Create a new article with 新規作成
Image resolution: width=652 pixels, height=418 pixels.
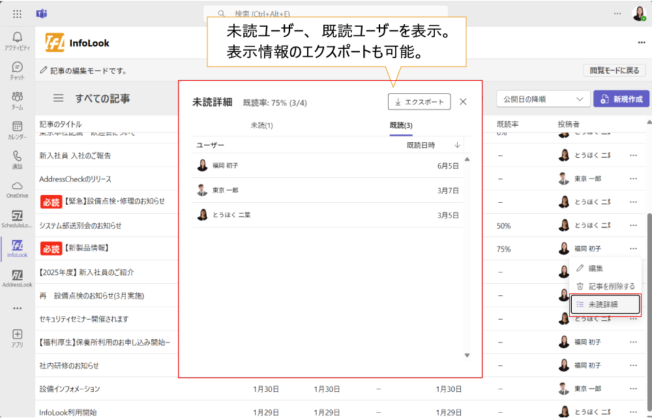[x=621, y=99]
